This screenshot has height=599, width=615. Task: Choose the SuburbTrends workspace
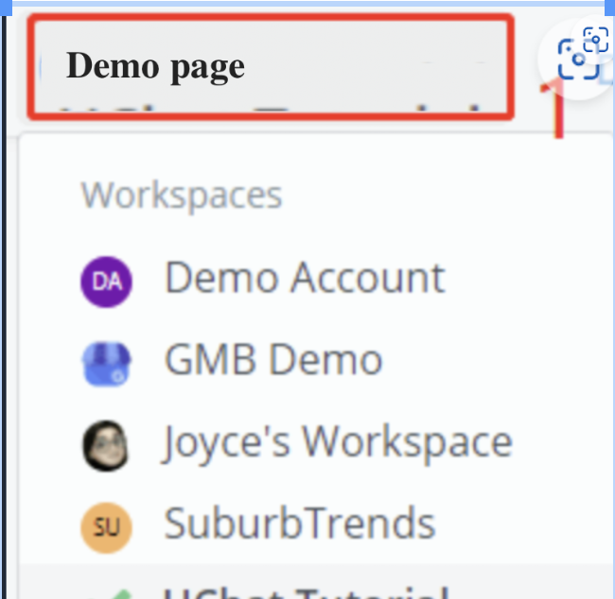(300, 523)
